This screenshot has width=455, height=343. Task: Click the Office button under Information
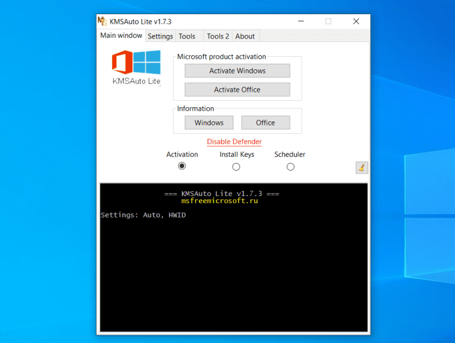pos(265,123)
